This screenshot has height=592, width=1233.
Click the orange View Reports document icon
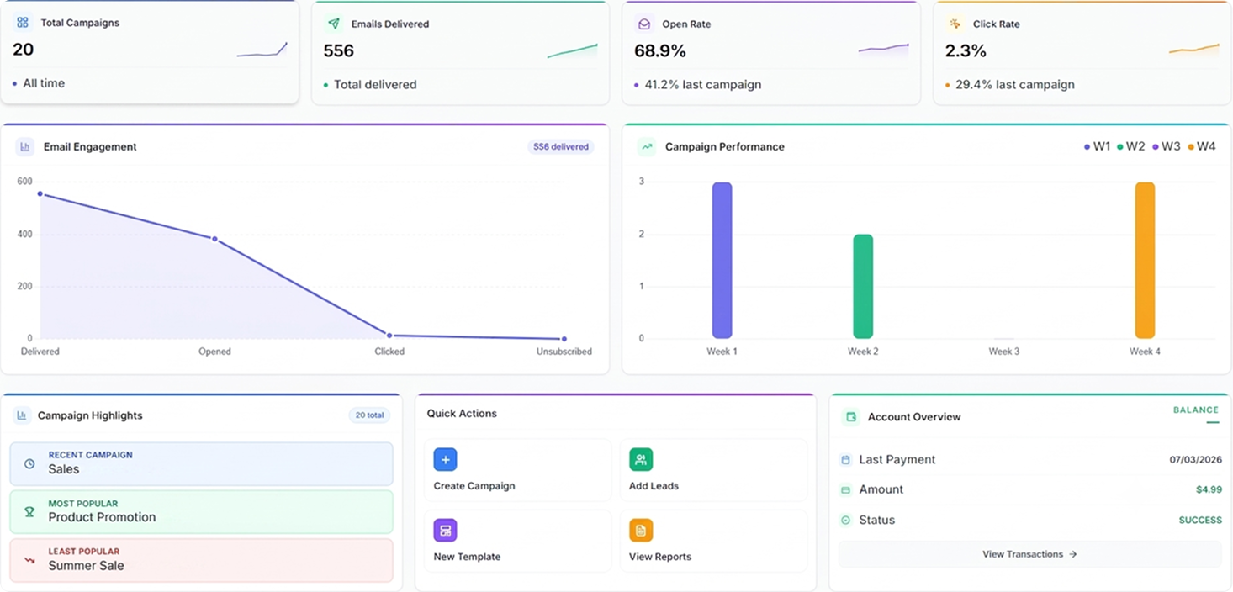click(641, 530)
